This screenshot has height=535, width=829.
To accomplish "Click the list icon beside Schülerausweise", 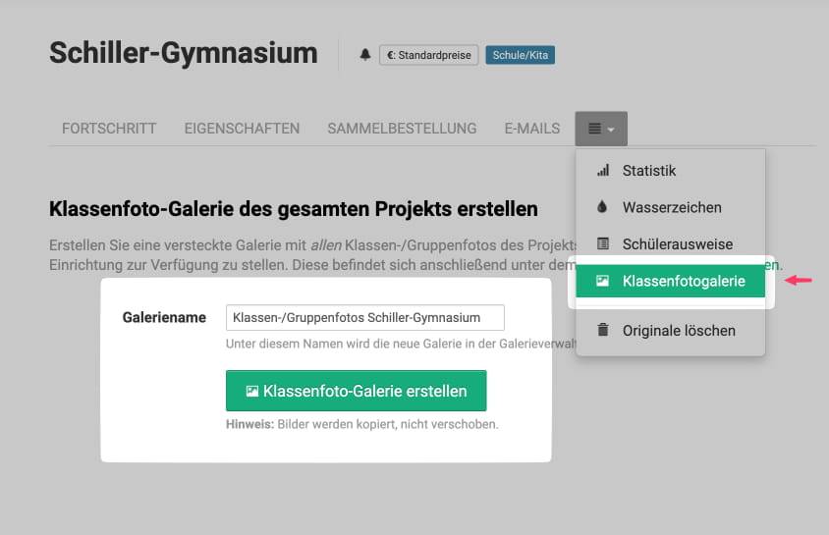I will coord(603,244).
